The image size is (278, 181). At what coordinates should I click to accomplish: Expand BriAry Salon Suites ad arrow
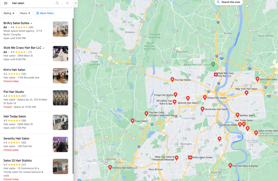tap(31, 23)
